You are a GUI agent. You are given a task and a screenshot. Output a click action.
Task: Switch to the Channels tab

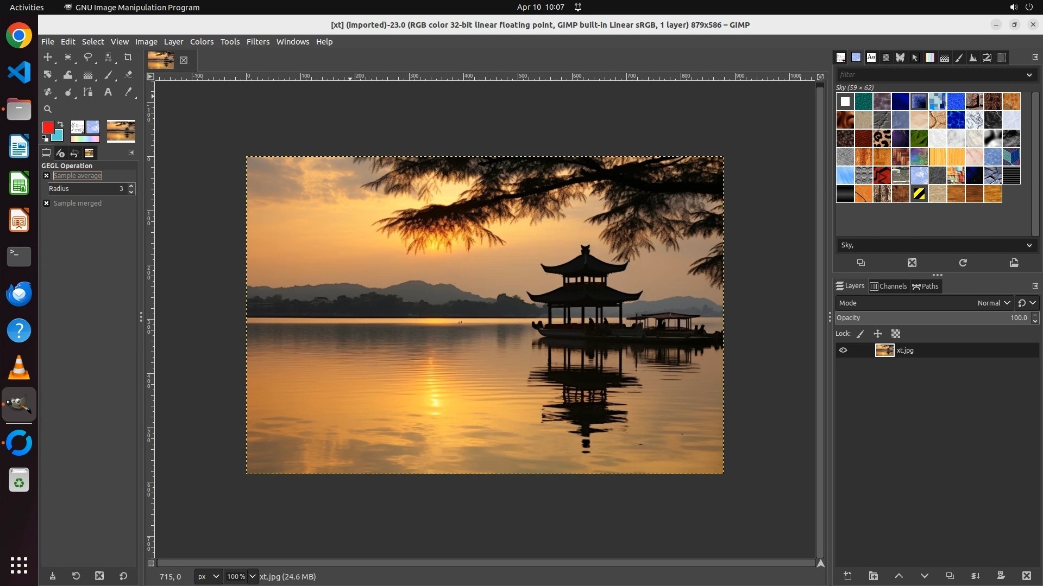tap(888, 286)
